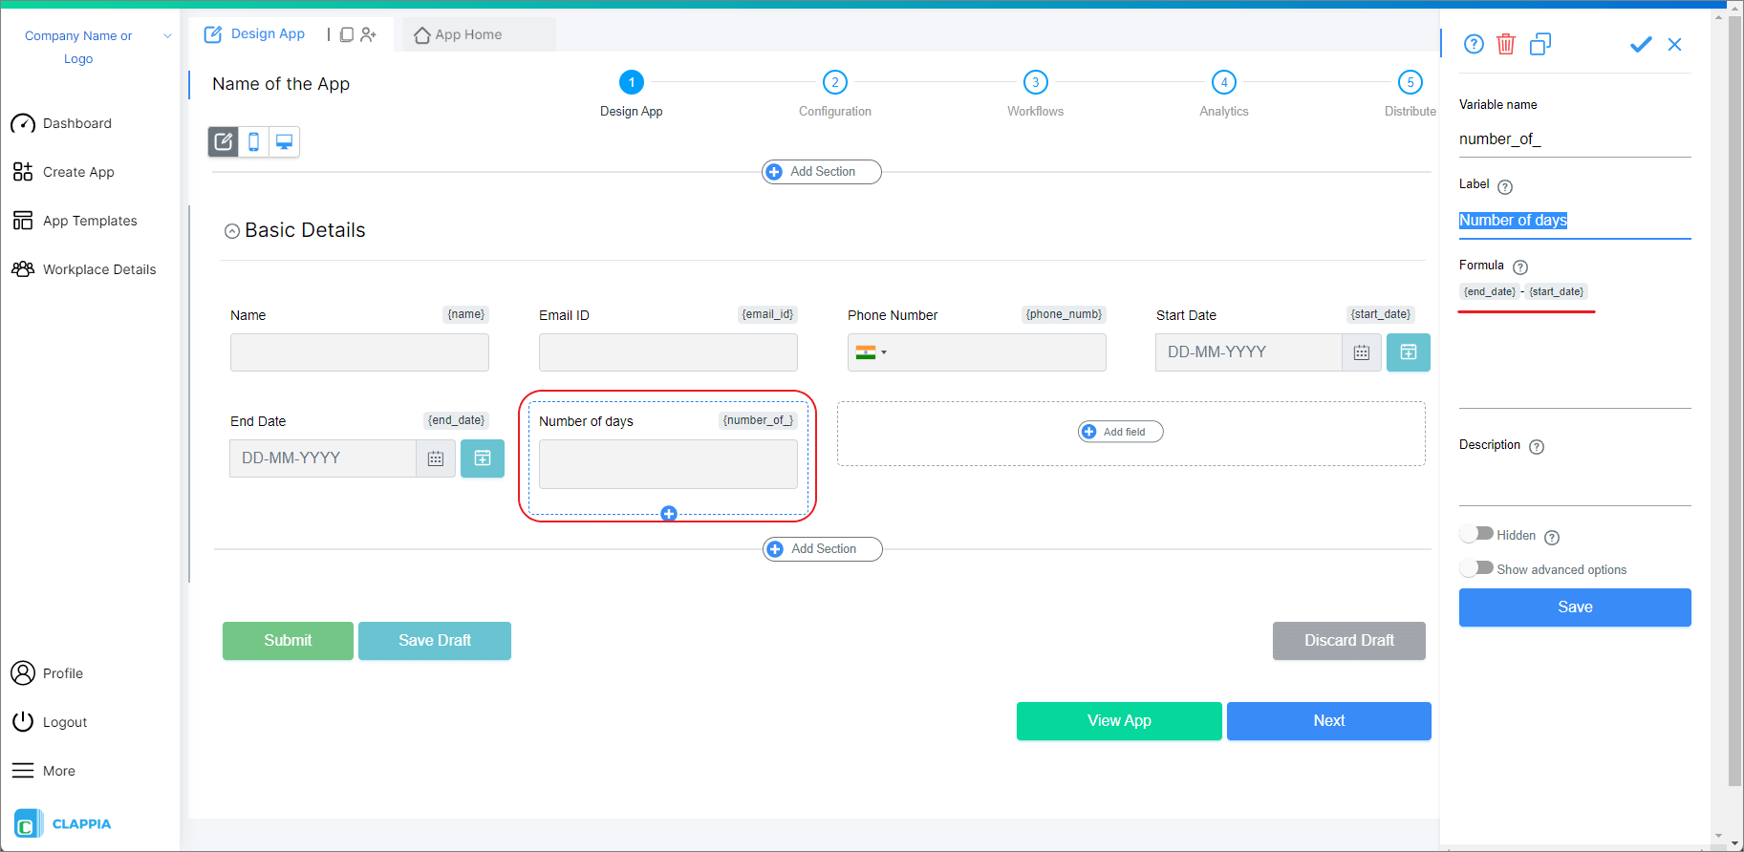Click the Variable name input
1744x852 pixels.
tap(1575, 139)
